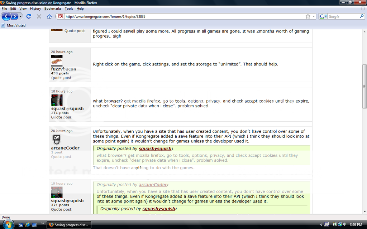Viewport: 367px width, 229px height.
Task: Click Switch between windows quick launch icon
Action: pos(21,225)
